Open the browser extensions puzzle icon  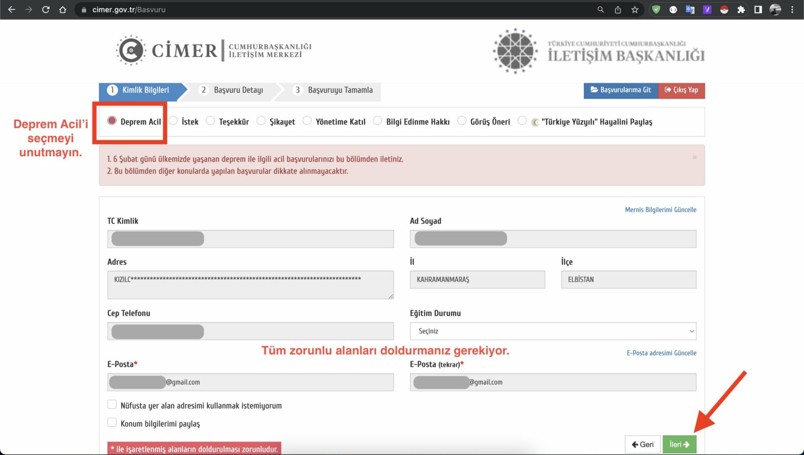click(x=741, y=10)
